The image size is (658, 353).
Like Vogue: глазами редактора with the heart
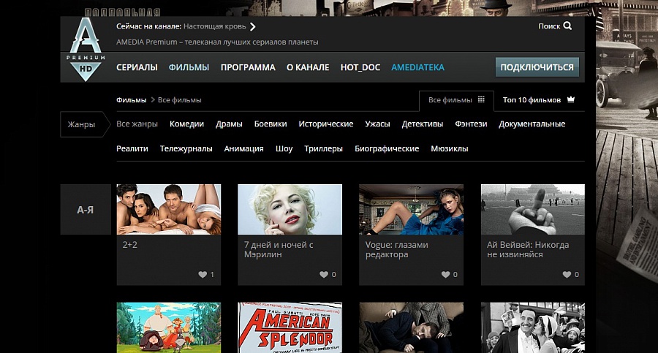(446, 275)
